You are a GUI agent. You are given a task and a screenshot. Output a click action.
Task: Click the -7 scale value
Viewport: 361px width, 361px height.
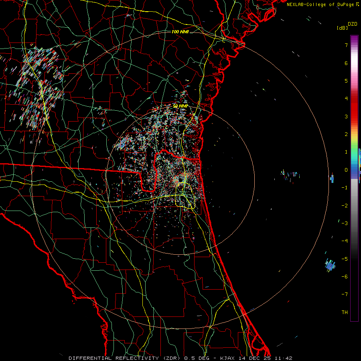345,294
